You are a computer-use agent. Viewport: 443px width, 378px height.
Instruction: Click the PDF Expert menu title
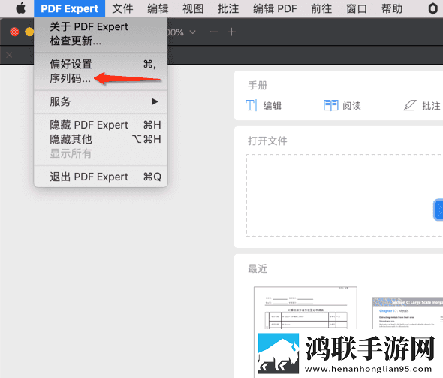coord(70,8)
